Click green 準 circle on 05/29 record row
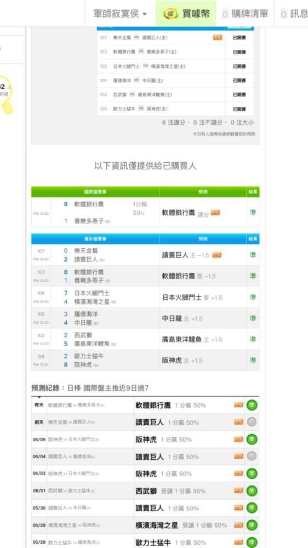308x548 pixels. [252, 526]
